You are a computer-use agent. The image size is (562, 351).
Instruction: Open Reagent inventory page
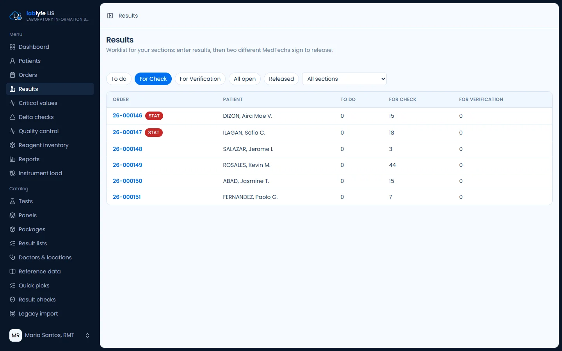tap(50, 145)
